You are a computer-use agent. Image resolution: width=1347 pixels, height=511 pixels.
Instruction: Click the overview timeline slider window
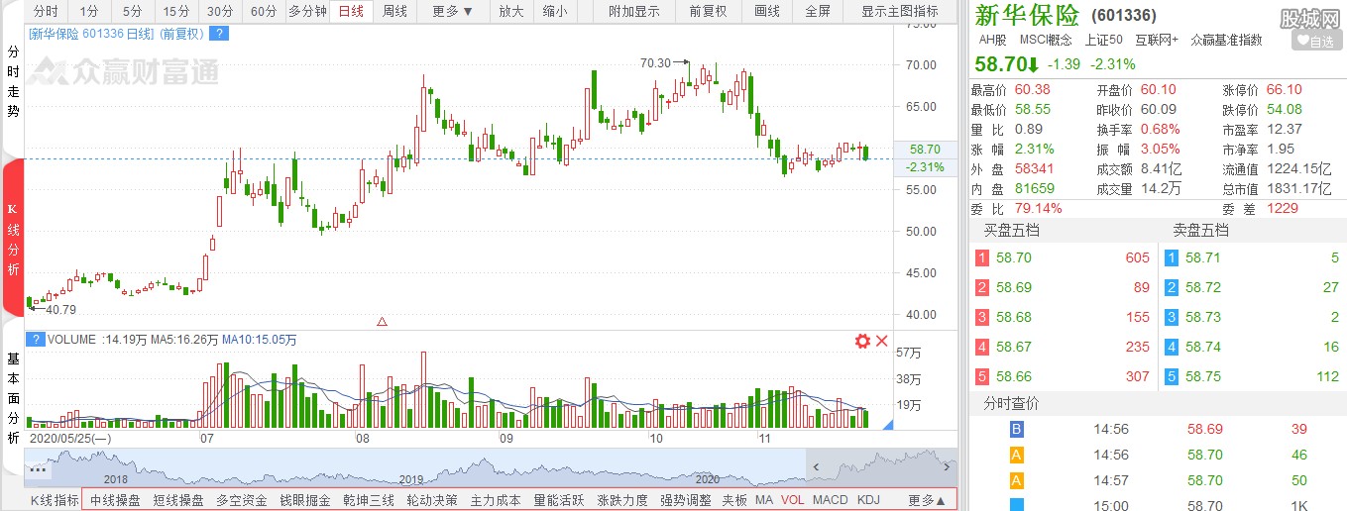881,467
